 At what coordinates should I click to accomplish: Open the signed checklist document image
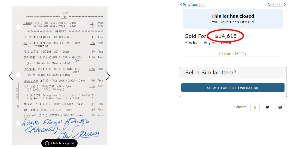pos(60,72)
